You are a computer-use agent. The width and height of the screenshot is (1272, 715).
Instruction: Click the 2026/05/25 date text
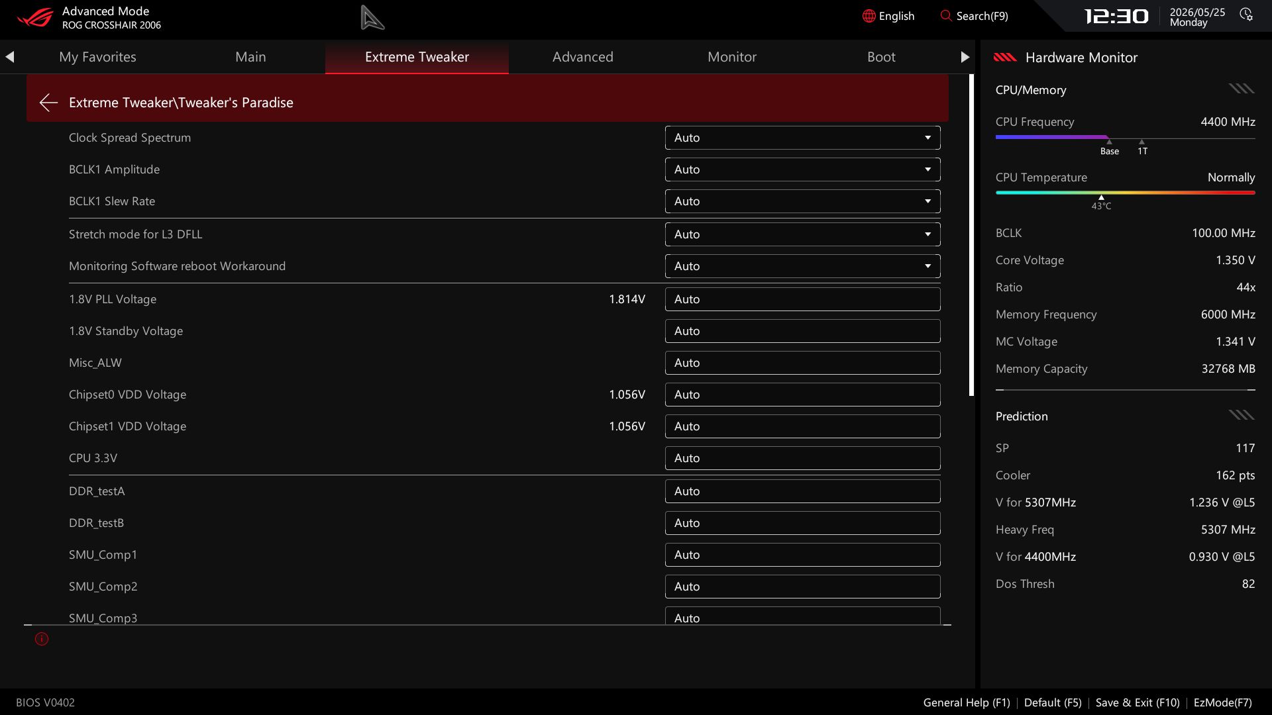click(x=1197, y=12)
